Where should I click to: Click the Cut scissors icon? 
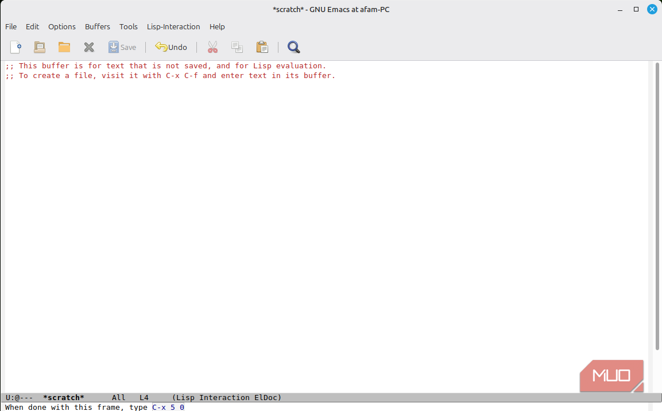[212, 47]
